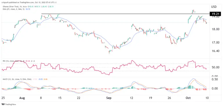
Task: Click the '10' date axis label
Action: tap(207, 98)
